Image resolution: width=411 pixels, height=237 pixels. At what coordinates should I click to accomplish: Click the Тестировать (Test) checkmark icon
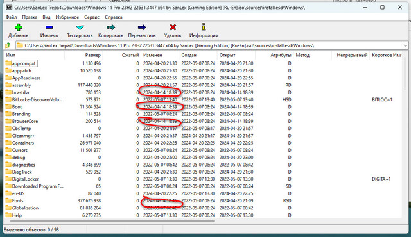coord(80,28)
